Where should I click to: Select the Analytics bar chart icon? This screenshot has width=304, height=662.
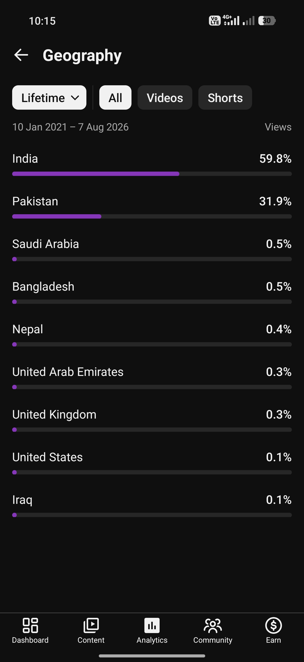pyautogui.click(x=152, y=625)
